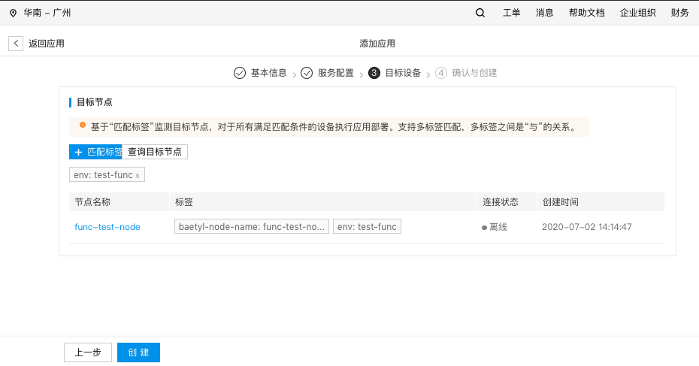Click the orange info icon in the notice
Image resolution: width=699 pixels, height=366 pixels.
click(x=83, y=126)
